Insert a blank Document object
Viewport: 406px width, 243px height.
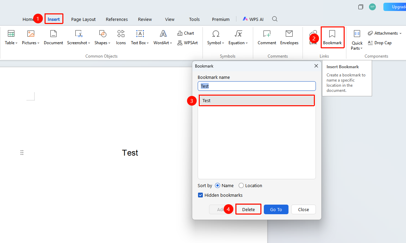coord(53,37)
